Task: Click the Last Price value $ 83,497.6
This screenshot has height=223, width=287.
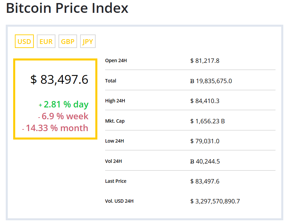Action: (205, 181)
